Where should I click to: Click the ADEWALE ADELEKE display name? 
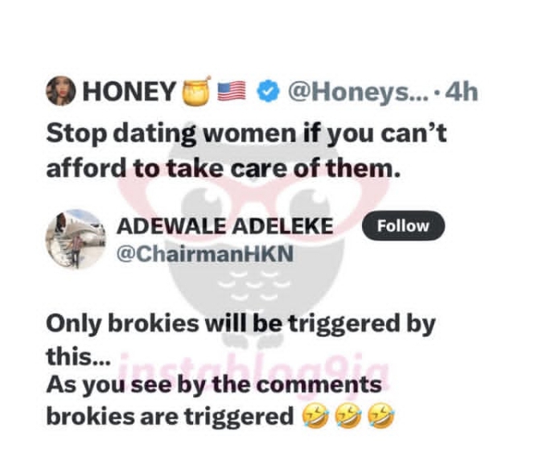coord(225,226)
